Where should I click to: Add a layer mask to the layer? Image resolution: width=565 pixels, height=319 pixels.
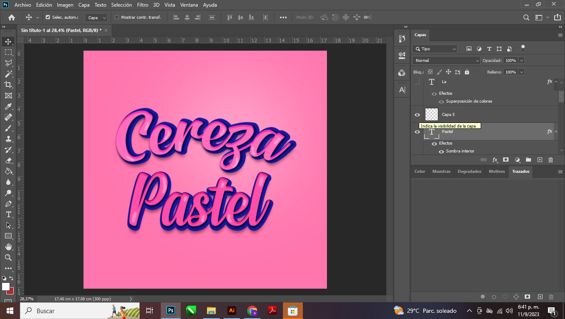coord(506,159)
